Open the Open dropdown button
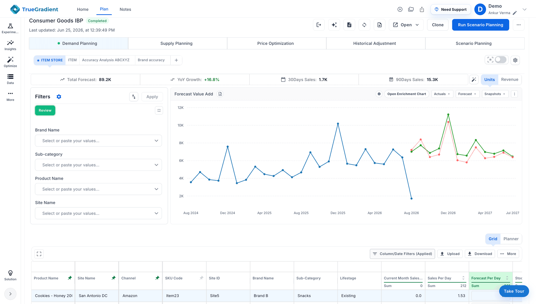Screen dimensions: 536x304 click(x=406, y=25)
